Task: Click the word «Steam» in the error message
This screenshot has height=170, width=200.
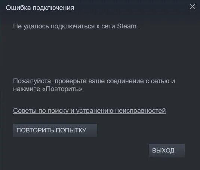Action: [127, 26]
